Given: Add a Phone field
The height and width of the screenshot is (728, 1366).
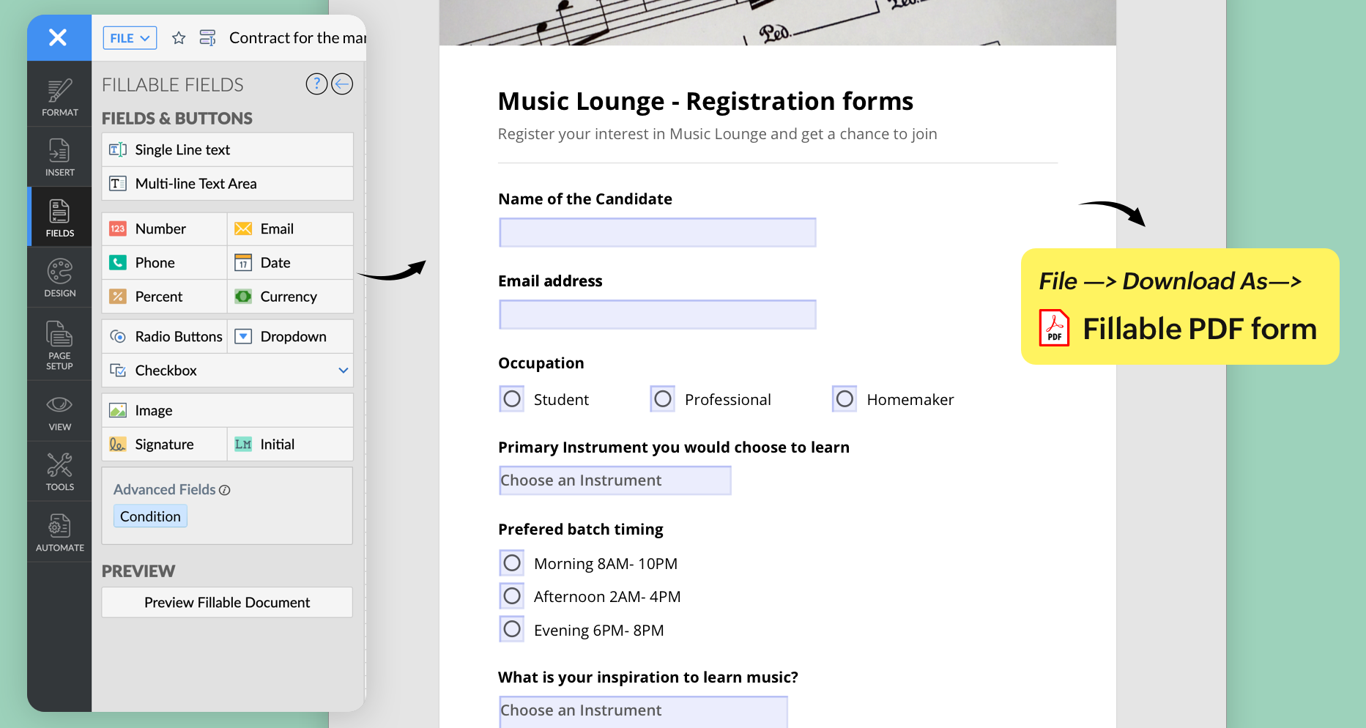Looking at the screenshot, I should click(164, 262).
